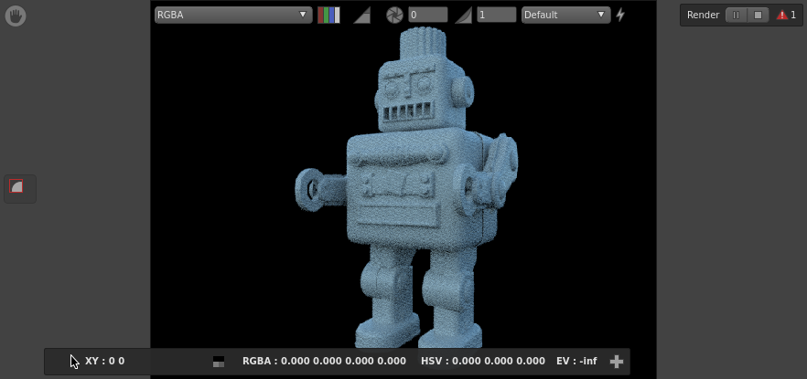Screen dimensions: 807x379
Task: Click the rendered robot image
Action: 406,187
